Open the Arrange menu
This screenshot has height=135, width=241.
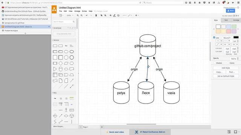(x=77, y=11)
